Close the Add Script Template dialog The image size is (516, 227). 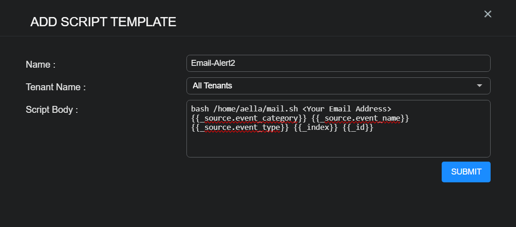[487, 14]
